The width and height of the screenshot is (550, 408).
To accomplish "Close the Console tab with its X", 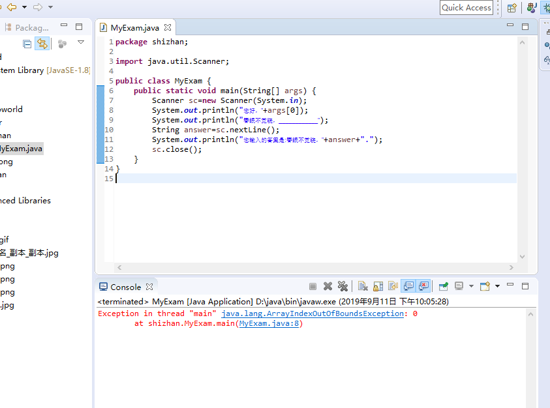I will tap(149, 287).
